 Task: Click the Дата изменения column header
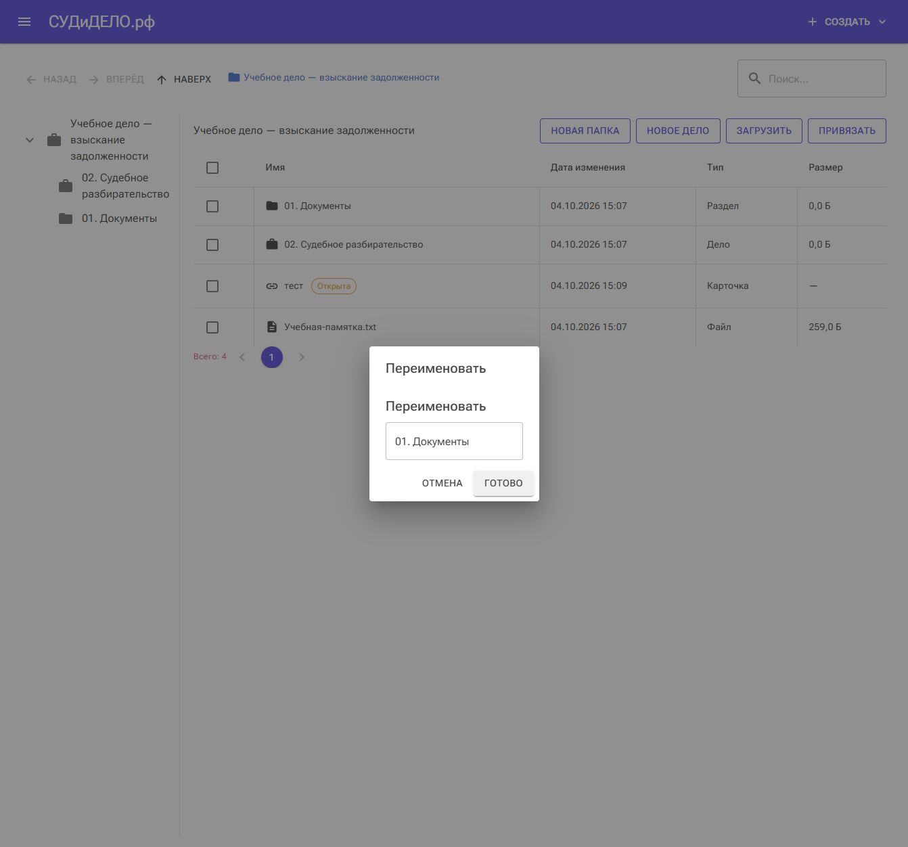(588, 167)
